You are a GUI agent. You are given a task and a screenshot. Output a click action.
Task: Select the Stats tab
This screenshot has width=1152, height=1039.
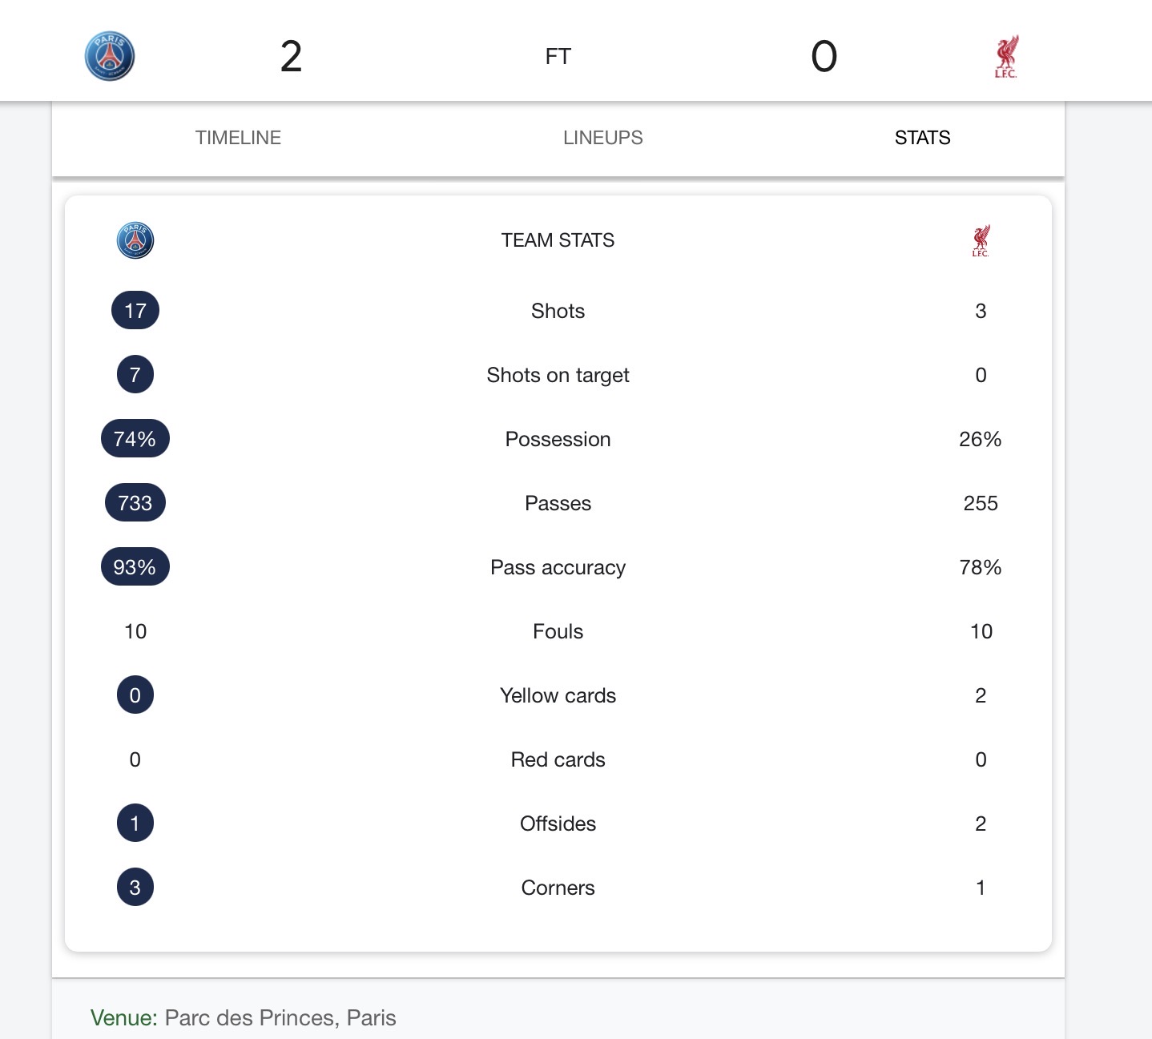pos(922,138)
